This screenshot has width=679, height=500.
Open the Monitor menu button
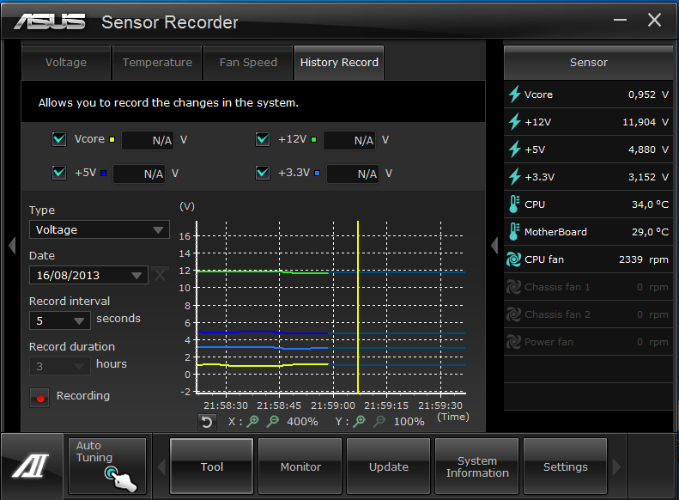pyautogui.click(x=300, y=466)
